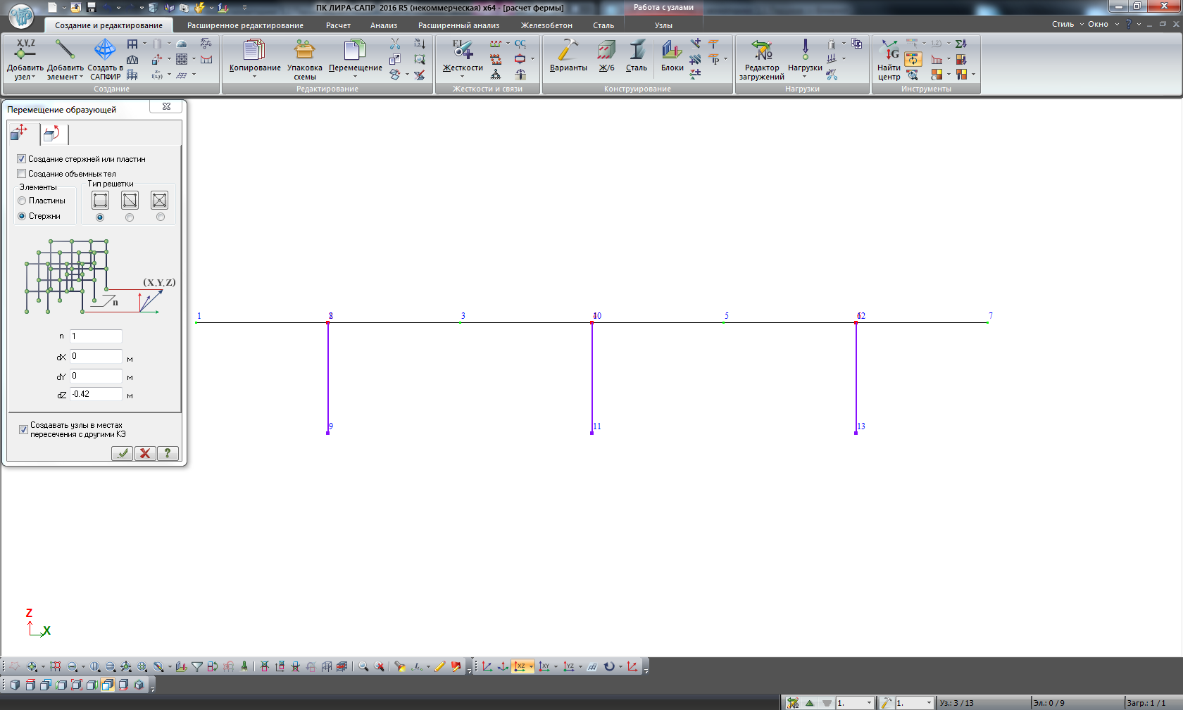Image resolution: width=1183 pixels, height=710 pixels.
Task: Click the sigma sum icon in Инструменты
Action: point(961,44)
